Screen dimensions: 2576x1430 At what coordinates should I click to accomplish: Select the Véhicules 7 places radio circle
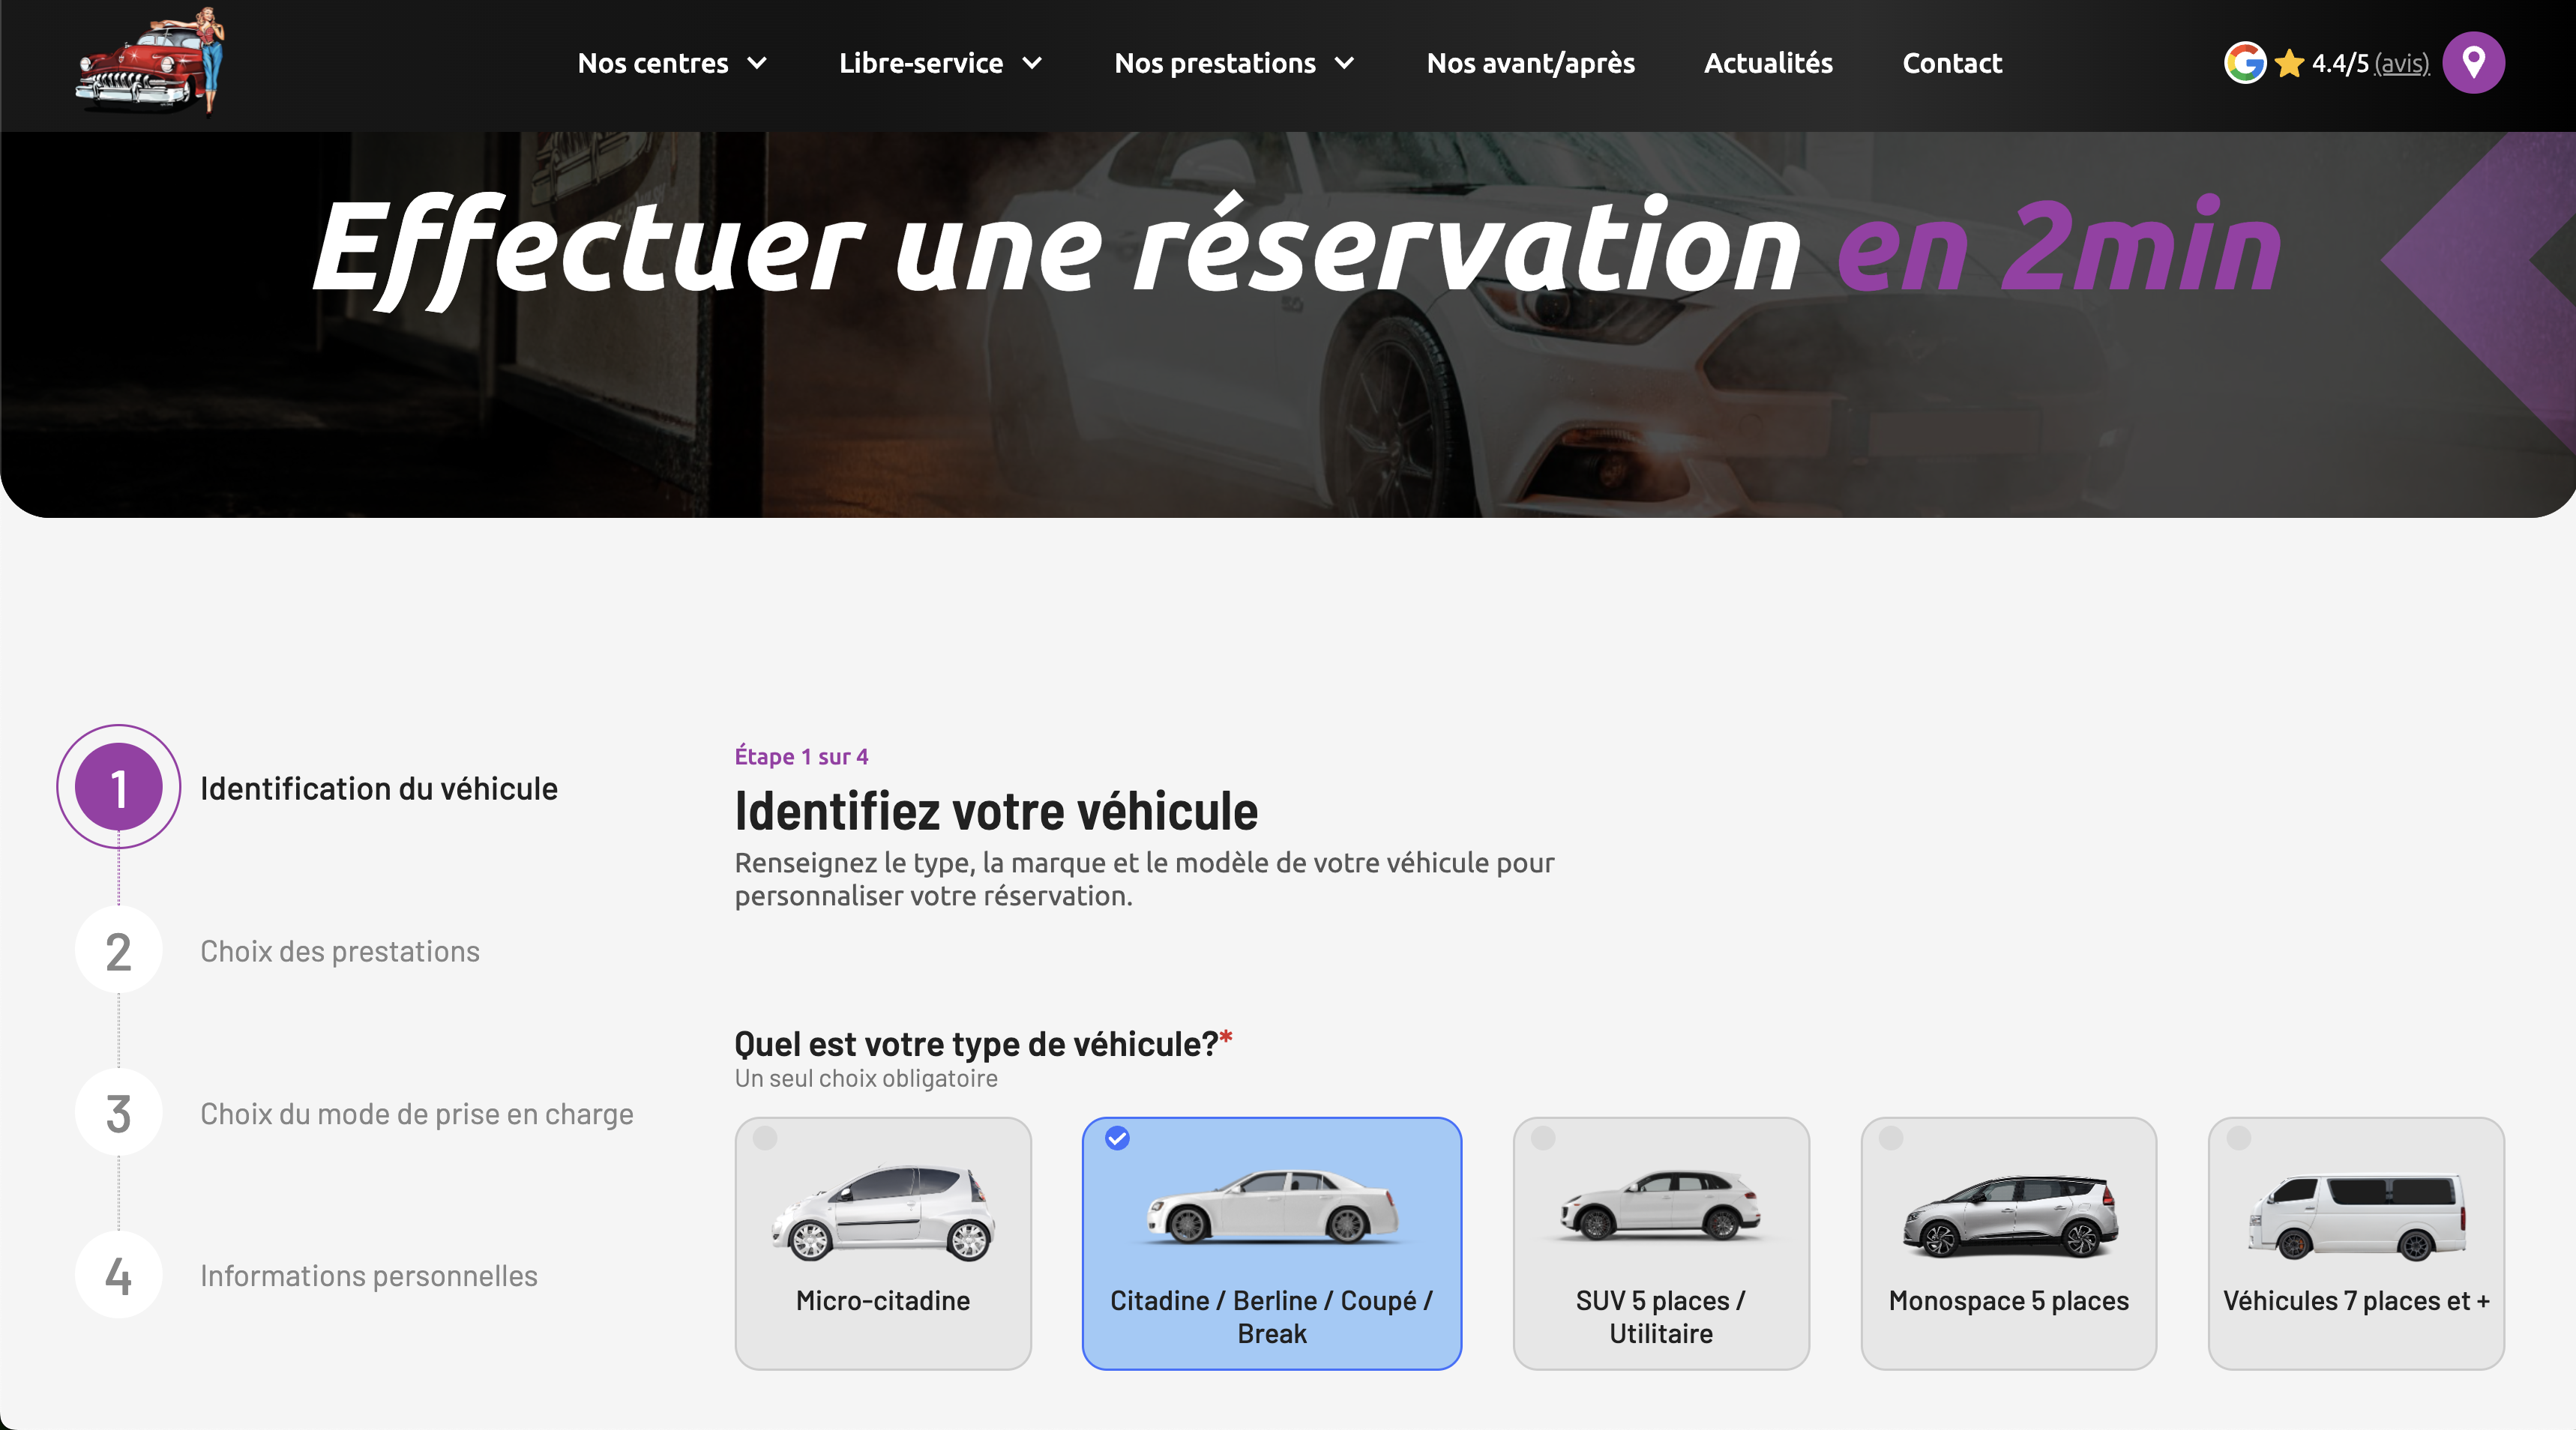(x=2238, y=1138)
